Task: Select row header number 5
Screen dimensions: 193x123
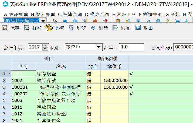Action: pos(5,100)
